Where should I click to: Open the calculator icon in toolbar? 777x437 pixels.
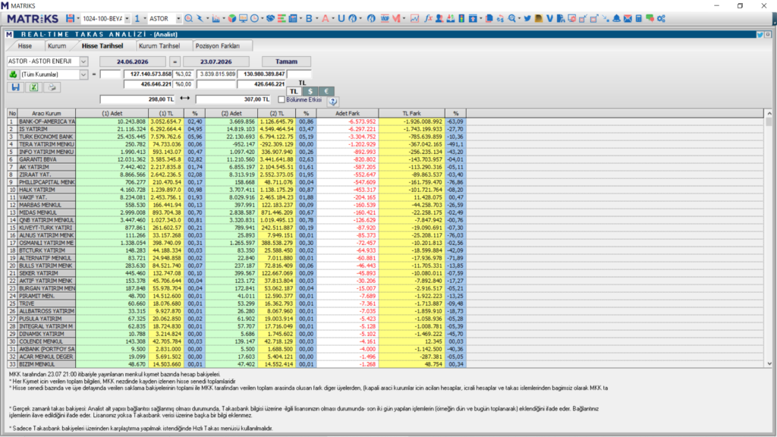pos(639,18)
